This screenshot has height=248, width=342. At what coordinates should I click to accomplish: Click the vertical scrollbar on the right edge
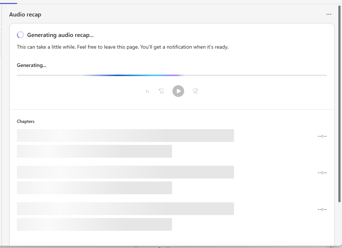(x=340, y=110)
